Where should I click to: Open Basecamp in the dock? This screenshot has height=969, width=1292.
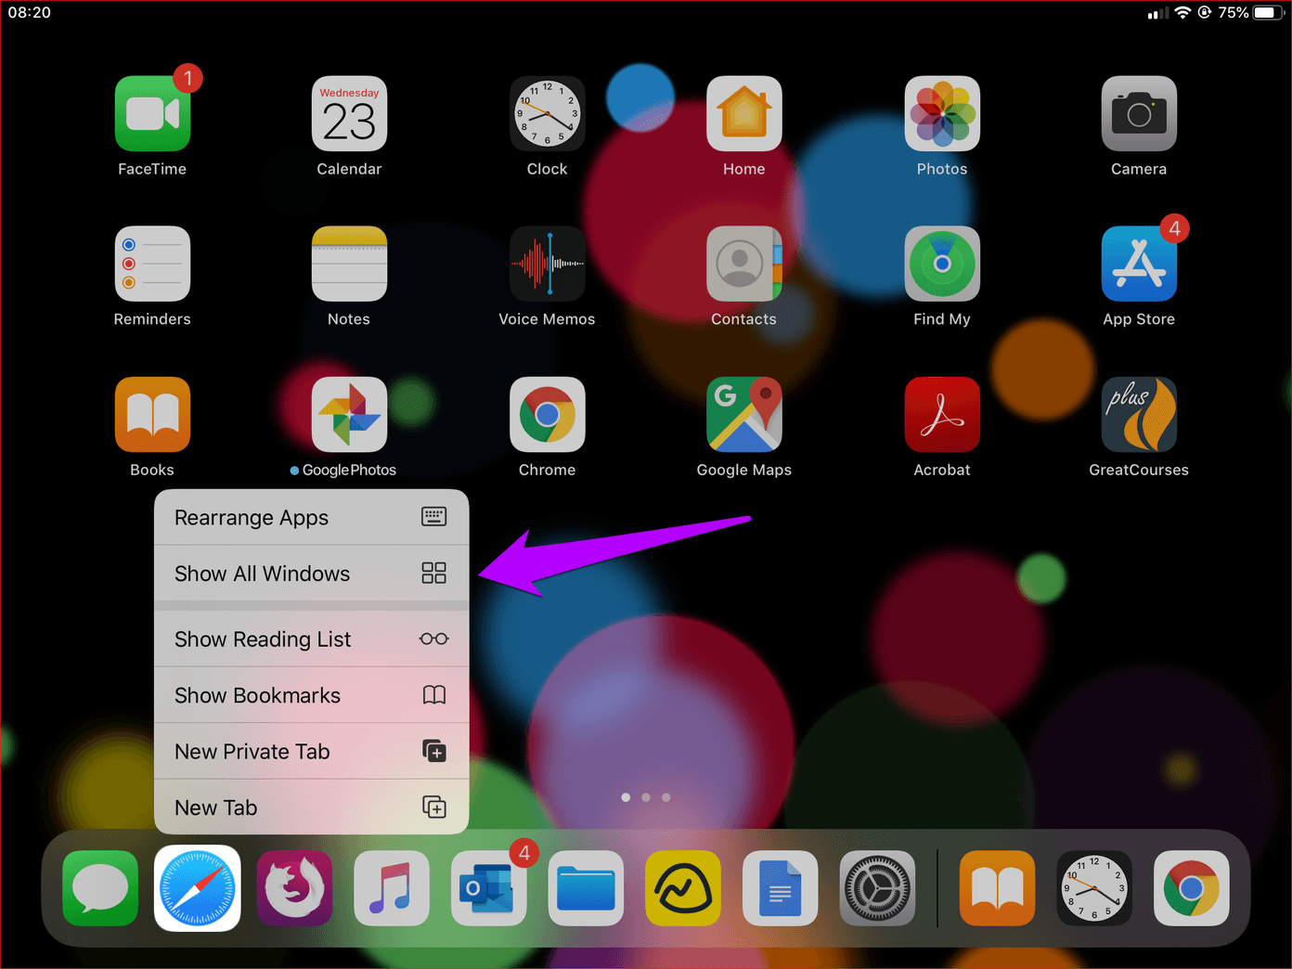pos(683,888)
